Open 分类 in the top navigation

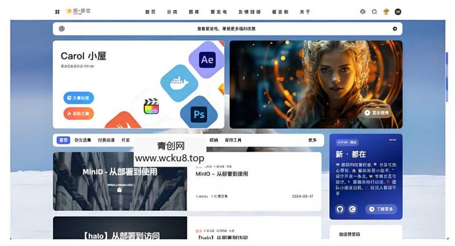[172, 12]
